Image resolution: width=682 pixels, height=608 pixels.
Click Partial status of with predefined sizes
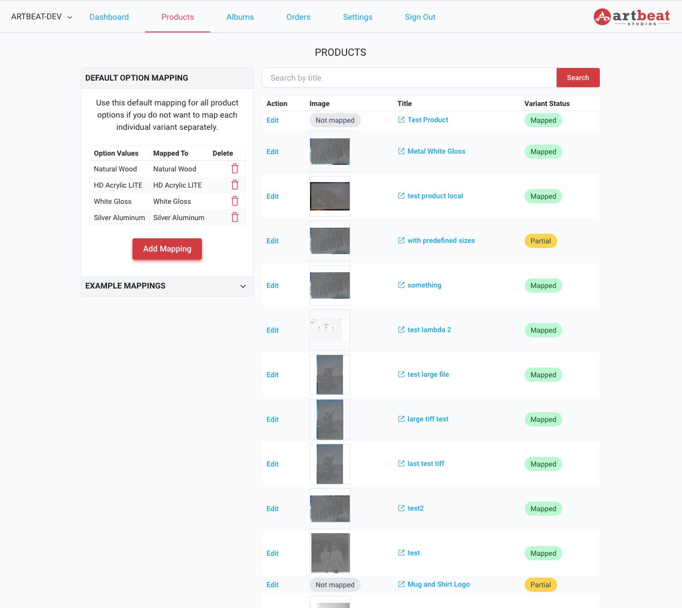point(540,241)
